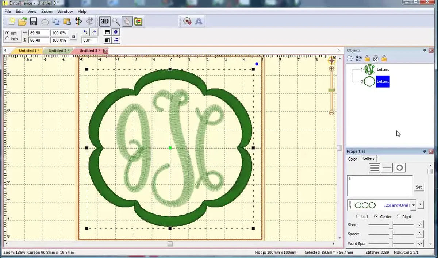Open the Edit menu

pos(19,11)
